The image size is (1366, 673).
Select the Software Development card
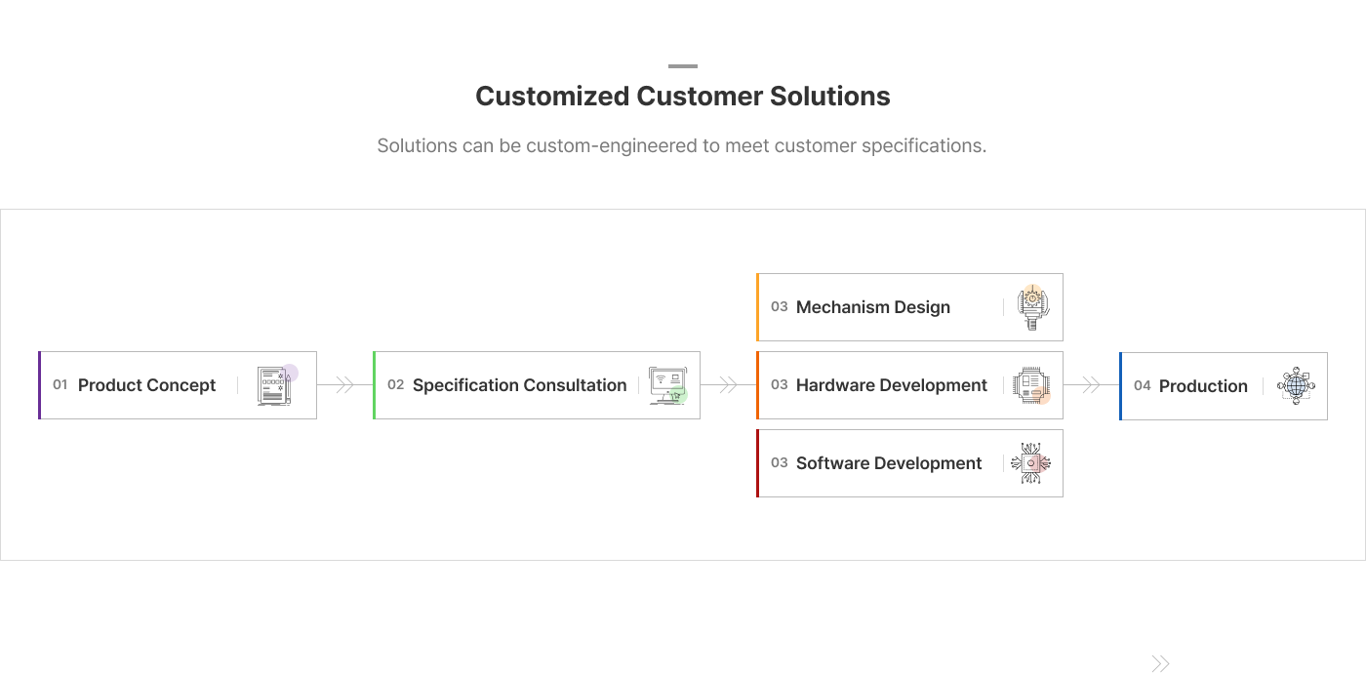click(x=889, y=463)
